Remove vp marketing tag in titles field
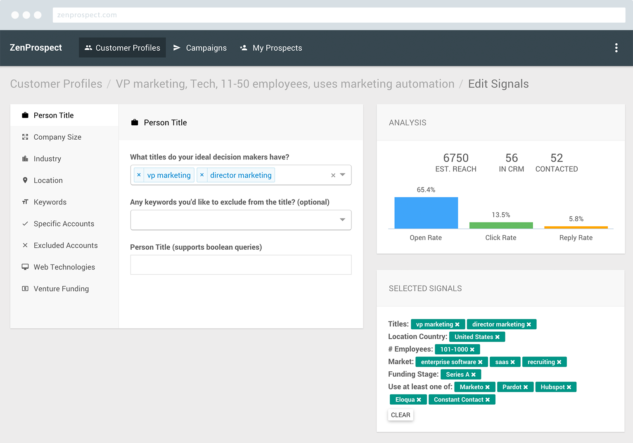The width and height of the screenshot is (633, 443). coord(139,175)
